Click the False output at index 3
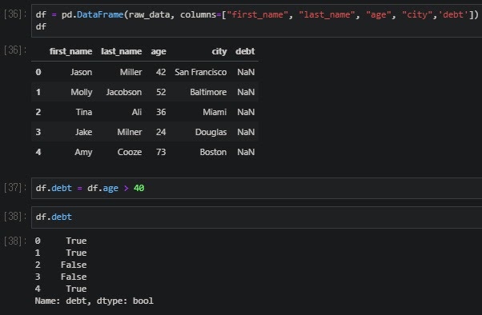Viewport: 482px width, 315px height. pos(74,277)
